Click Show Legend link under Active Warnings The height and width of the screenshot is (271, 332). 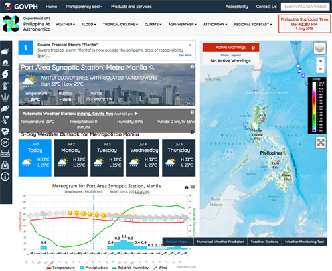[x=230, y=55]
